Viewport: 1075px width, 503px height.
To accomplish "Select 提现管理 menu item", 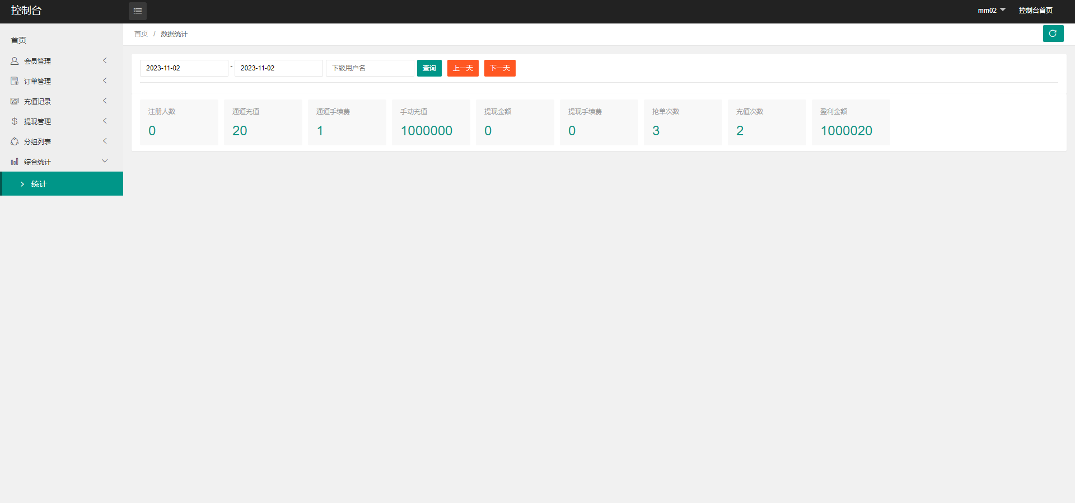I will click(x=62, y=121).
